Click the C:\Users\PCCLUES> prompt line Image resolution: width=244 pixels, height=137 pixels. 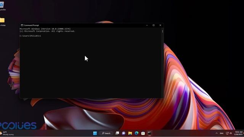pyautogui.click(x=30, y=36)
